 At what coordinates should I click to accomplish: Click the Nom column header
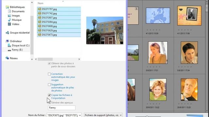[40, 3]
